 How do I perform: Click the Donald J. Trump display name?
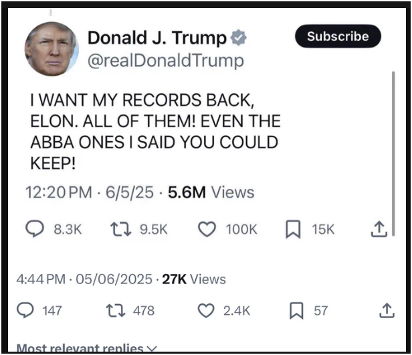pyautogui.click(x=157, y=38)
